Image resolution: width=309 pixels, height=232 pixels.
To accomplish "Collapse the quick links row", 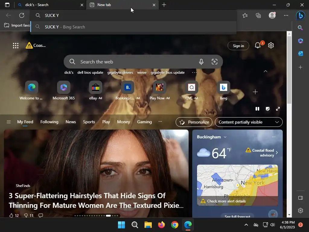I will (266, 71).
